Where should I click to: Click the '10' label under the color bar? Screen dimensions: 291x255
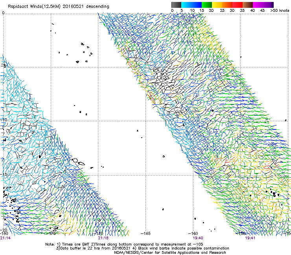192,11
